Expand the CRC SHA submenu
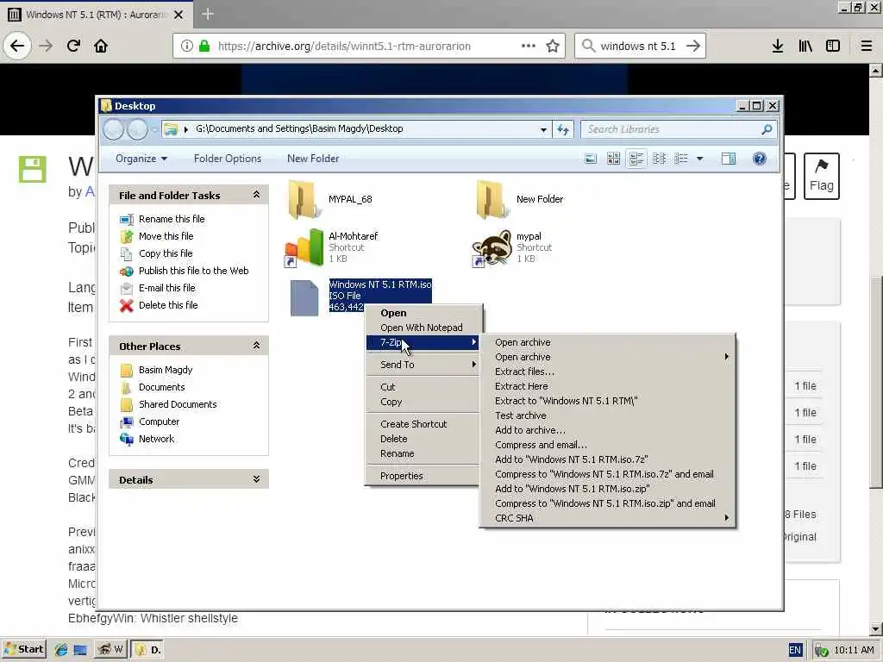Viewport: 883px width, 662px height. [x=608, y=518]
